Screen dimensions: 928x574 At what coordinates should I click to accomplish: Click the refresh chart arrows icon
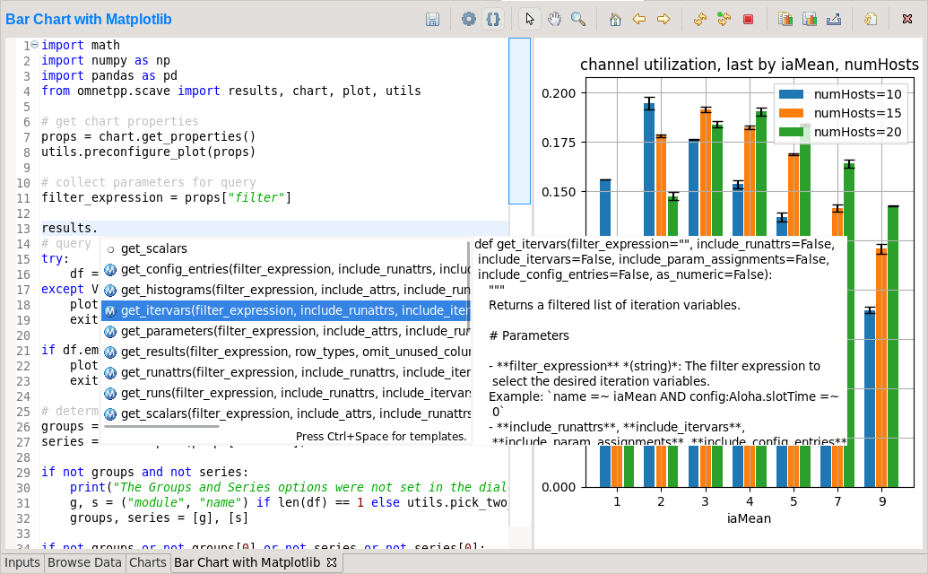click(700, 20)
